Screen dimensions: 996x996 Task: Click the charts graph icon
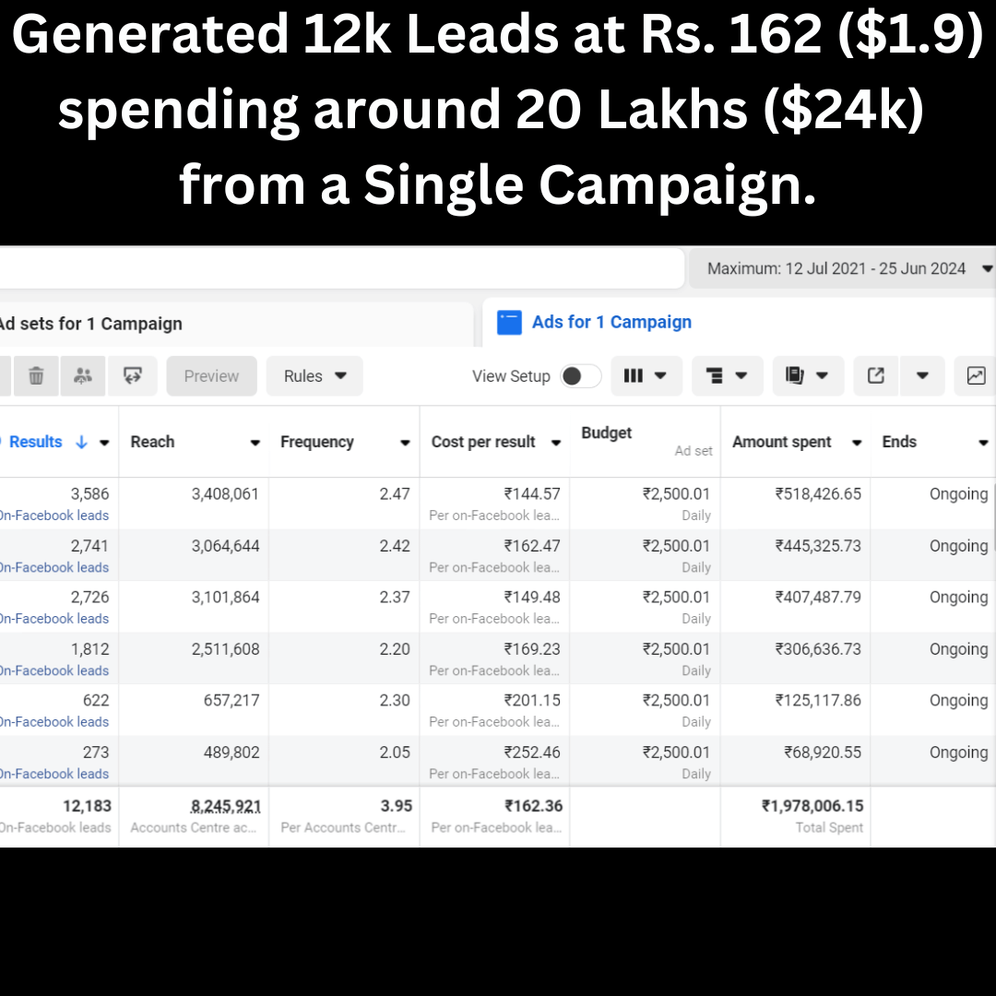click(976, 376)
